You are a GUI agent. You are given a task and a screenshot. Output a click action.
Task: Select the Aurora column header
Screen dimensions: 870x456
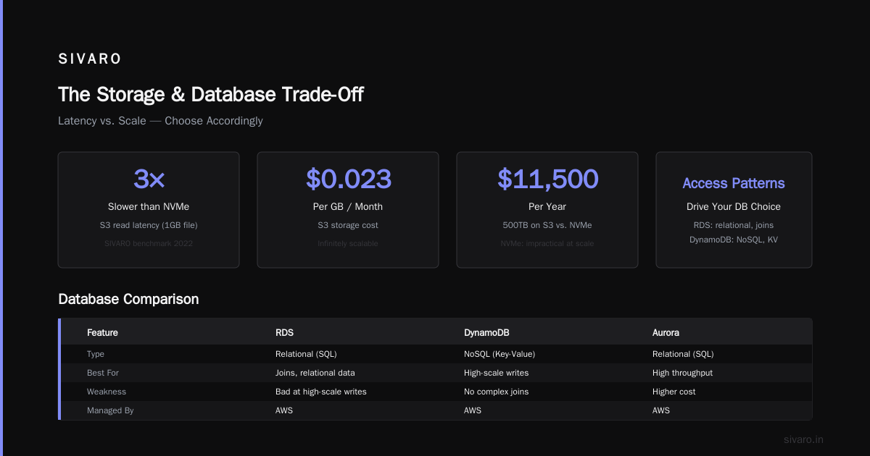[x=666, y=332]
